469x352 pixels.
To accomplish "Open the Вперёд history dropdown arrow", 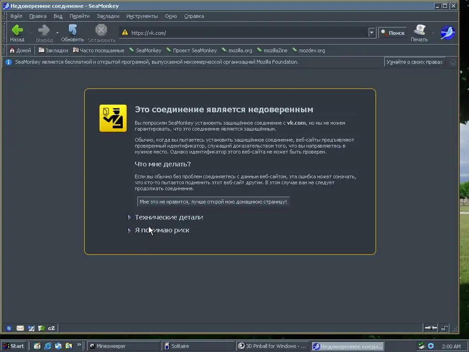I will tap(57, 33).
